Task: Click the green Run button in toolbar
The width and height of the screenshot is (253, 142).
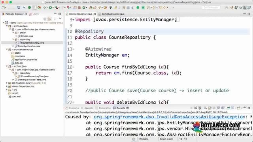Action: (51, 7)
